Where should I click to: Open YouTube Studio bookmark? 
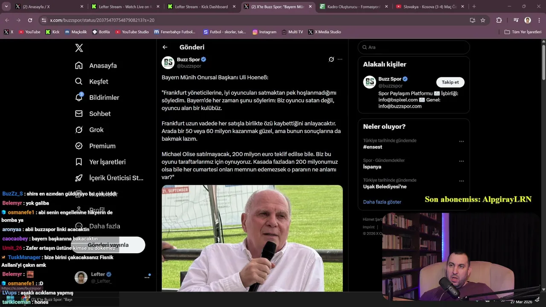tap(132, 32)
